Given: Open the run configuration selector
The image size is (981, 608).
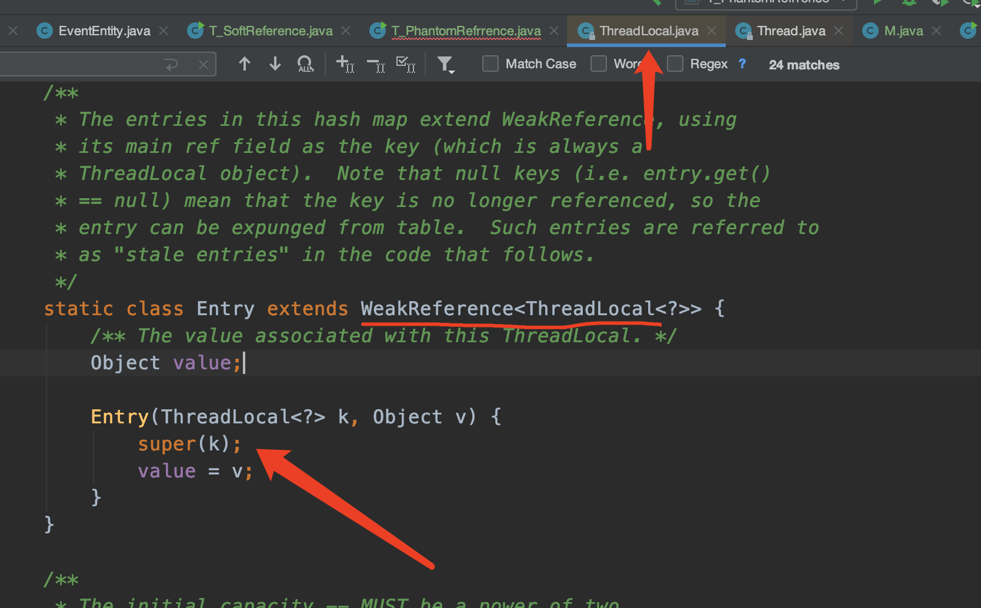Looking at the screenshot, I should [x=765, y=3].
